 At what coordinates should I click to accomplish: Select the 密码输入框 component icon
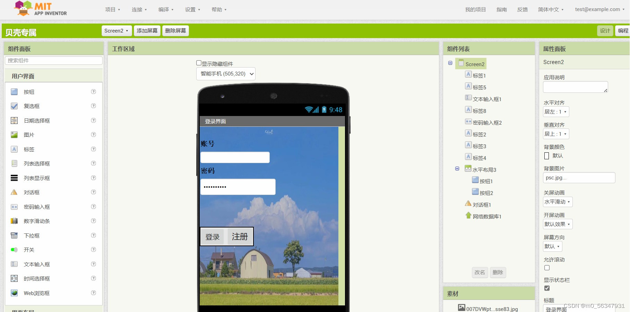(x=14, y=206)
